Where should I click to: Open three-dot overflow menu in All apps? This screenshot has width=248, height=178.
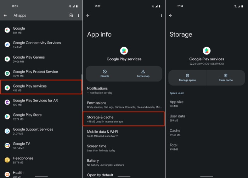(x=79, y=16)
